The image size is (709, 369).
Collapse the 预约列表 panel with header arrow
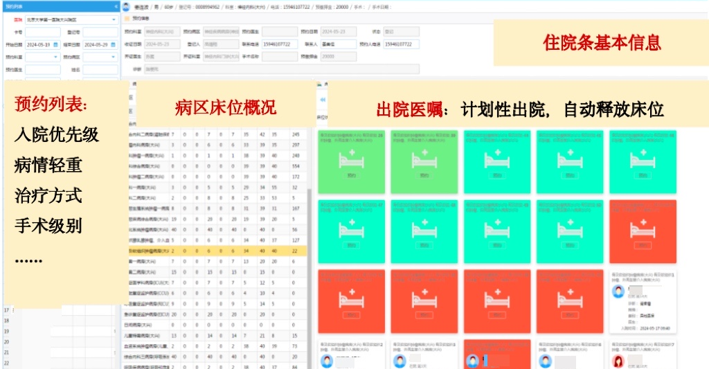click(x=116, y=7)
